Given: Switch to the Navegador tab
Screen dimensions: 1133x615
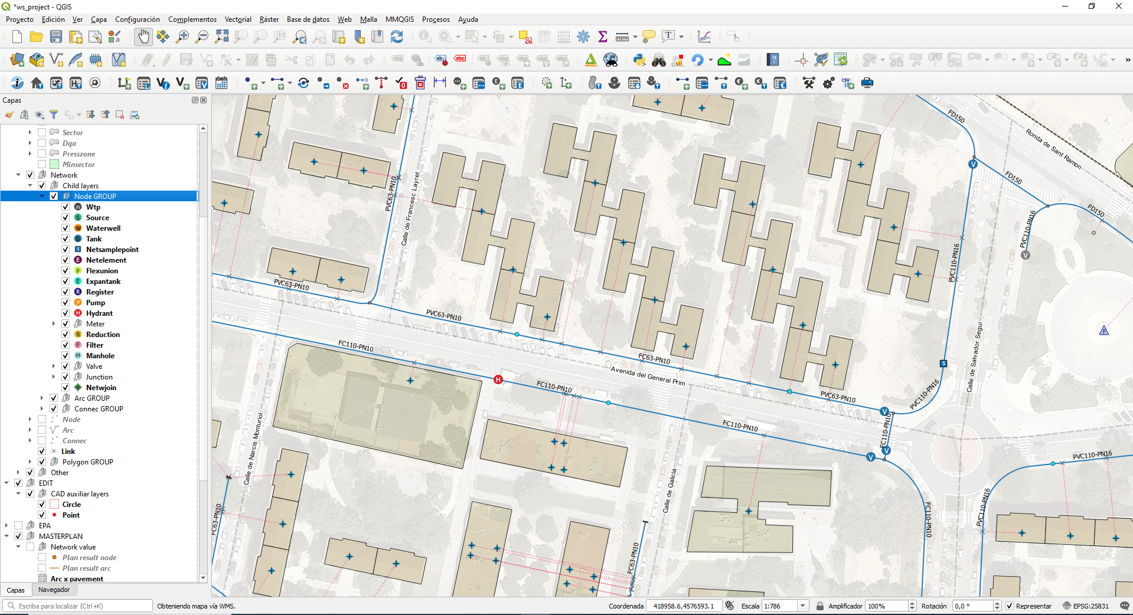Looking at the screenshot, I should coord(54,590).
